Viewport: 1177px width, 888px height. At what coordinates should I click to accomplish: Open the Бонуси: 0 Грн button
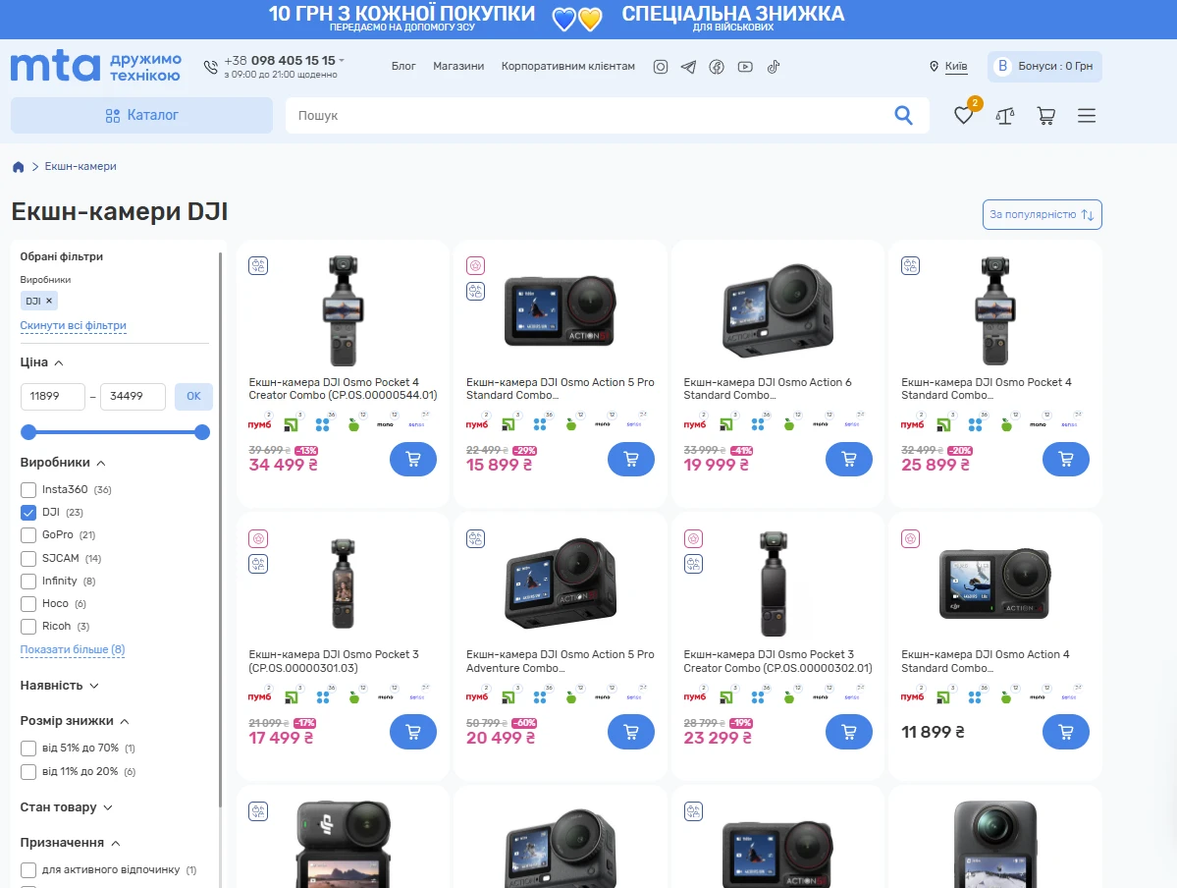tap(1044, 66)
